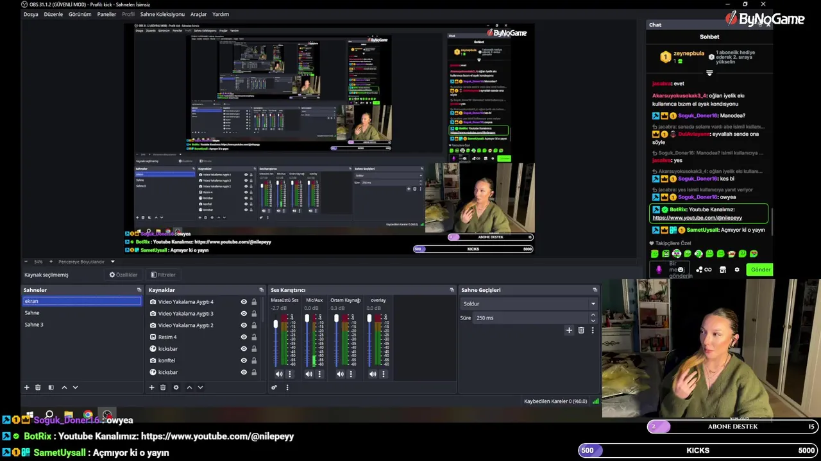This screenshot has height=461, width=821.
Task: Open transition properties menu dots
Action: (x=593, y=330)
